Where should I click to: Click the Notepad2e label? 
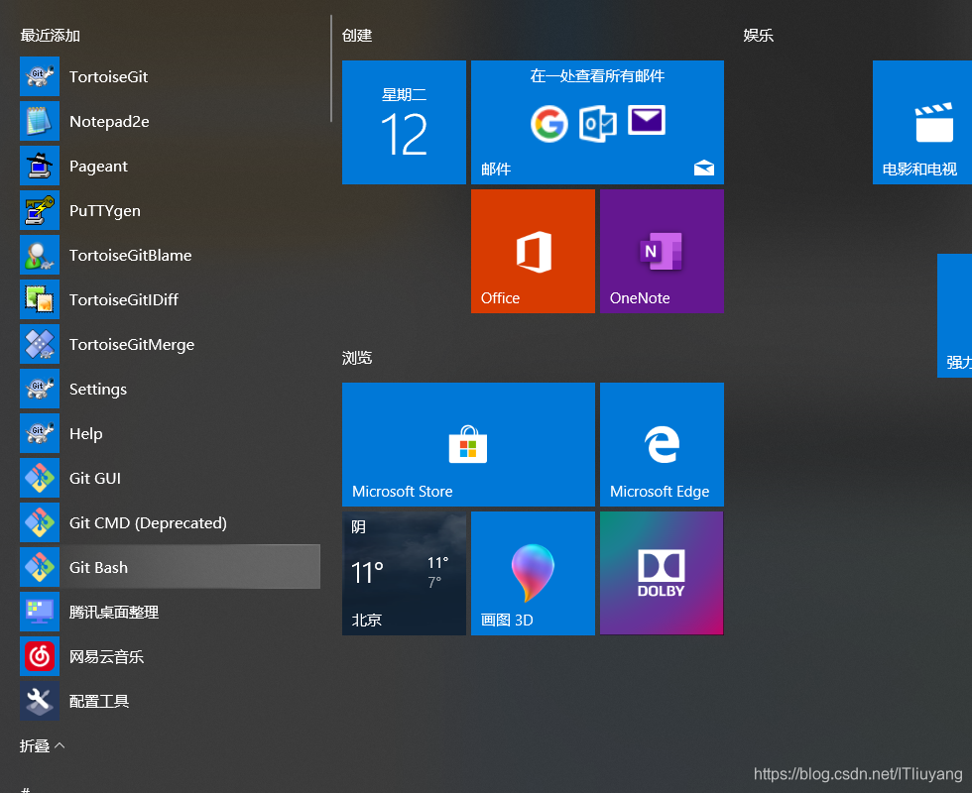[x=109, y=121]
